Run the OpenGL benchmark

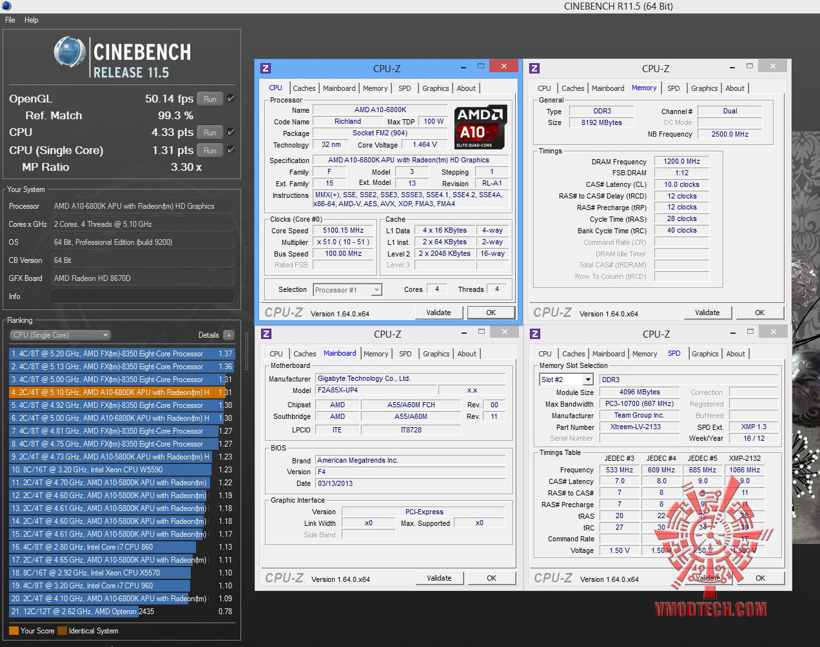210,99
